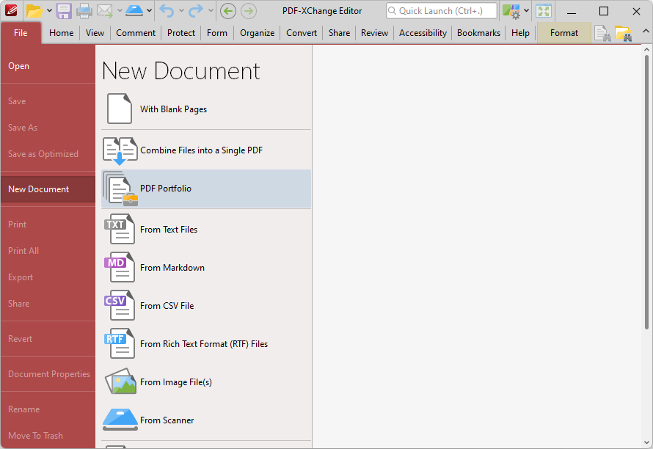Click the PDF-XChange app logo icon
This screenshot has height=449, width=653.
(11, 10)
